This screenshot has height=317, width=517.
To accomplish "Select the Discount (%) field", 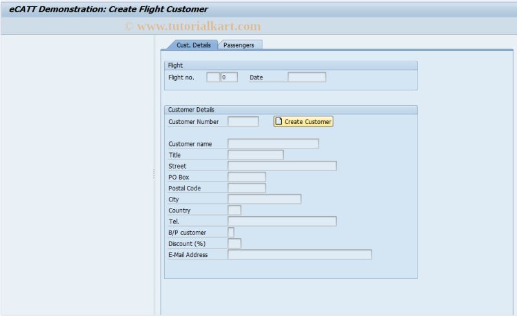I will click(235, 243).
